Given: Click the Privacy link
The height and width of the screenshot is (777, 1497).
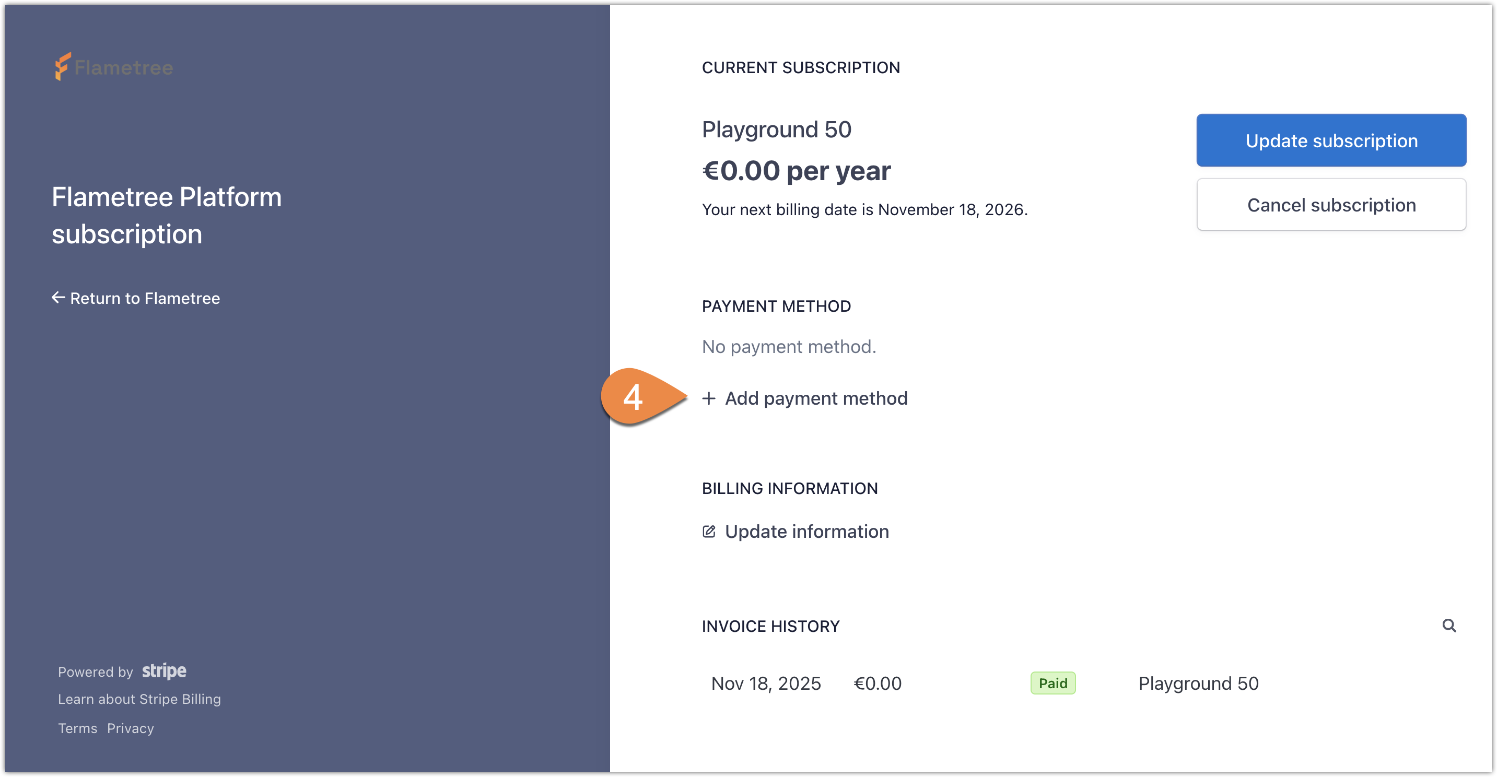Looking at the screenshot, I should point(130,728).
